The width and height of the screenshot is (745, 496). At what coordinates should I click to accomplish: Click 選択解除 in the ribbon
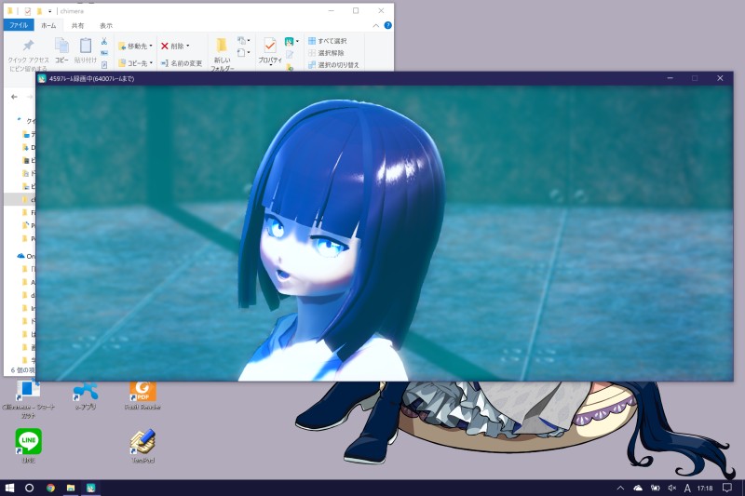326,53
